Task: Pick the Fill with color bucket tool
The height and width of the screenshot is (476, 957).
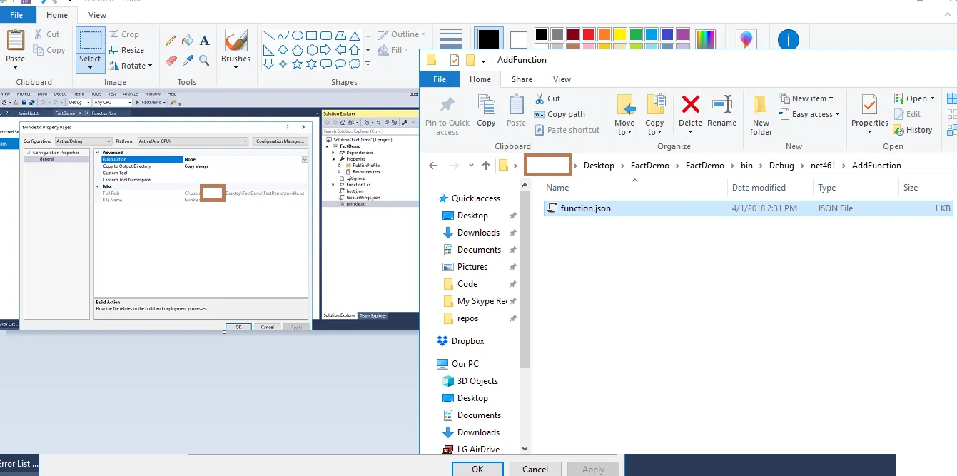Action: 188,41
